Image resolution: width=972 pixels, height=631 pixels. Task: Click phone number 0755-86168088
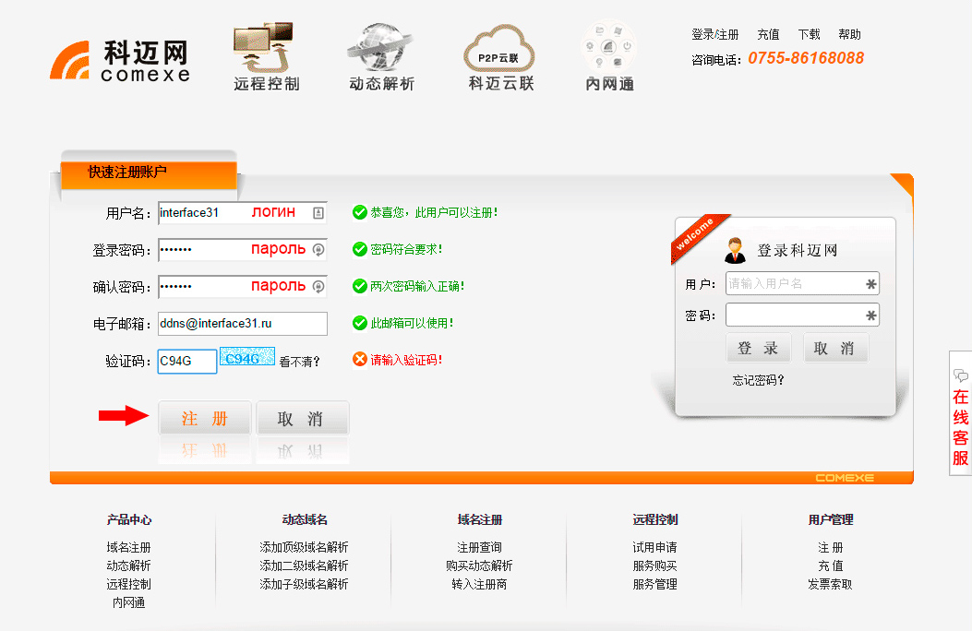[x=805, y=58]
